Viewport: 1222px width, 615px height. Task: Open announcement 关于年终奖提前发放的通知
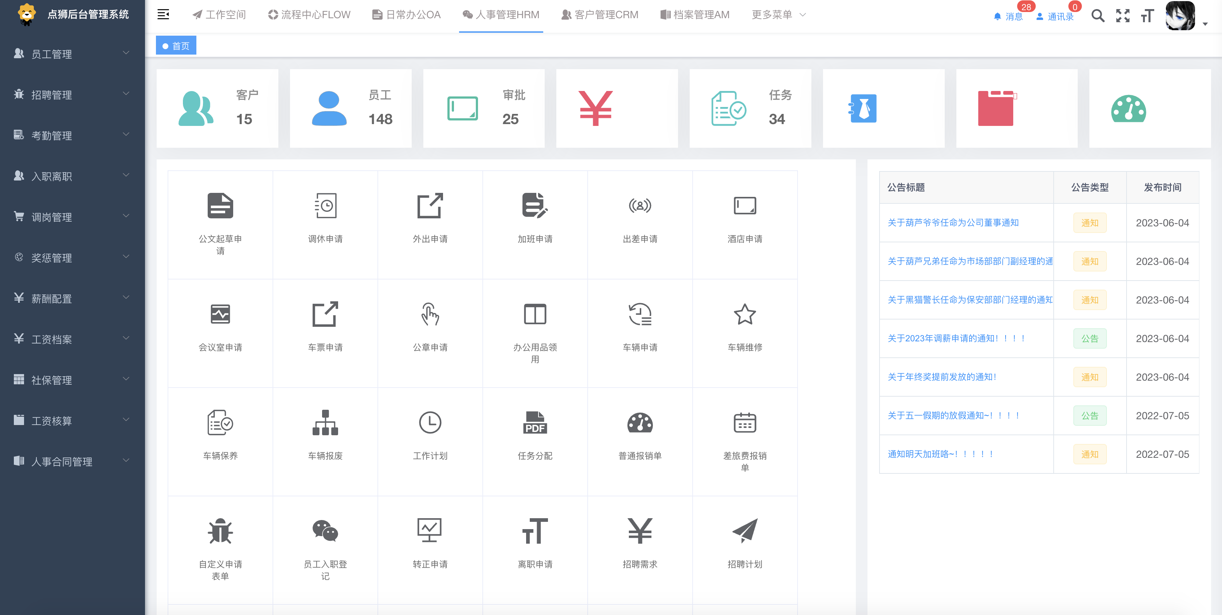click(x=943, y=377)
